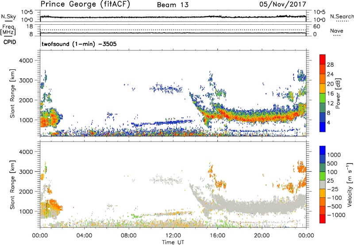This screenshot has width=354, height=245.
Task: Click the "24" Power color bar label
Action: point(330,74)
